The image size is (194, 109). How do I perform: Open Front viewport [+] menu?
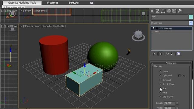[22, 11]
